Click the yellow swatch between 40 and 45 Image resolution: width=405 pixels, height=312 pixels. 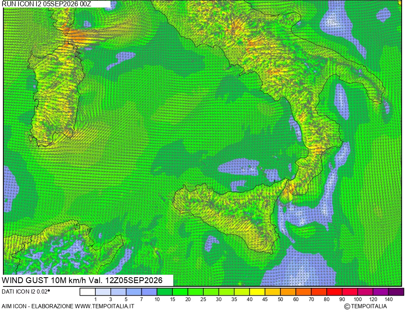click(x=257, y=292)
